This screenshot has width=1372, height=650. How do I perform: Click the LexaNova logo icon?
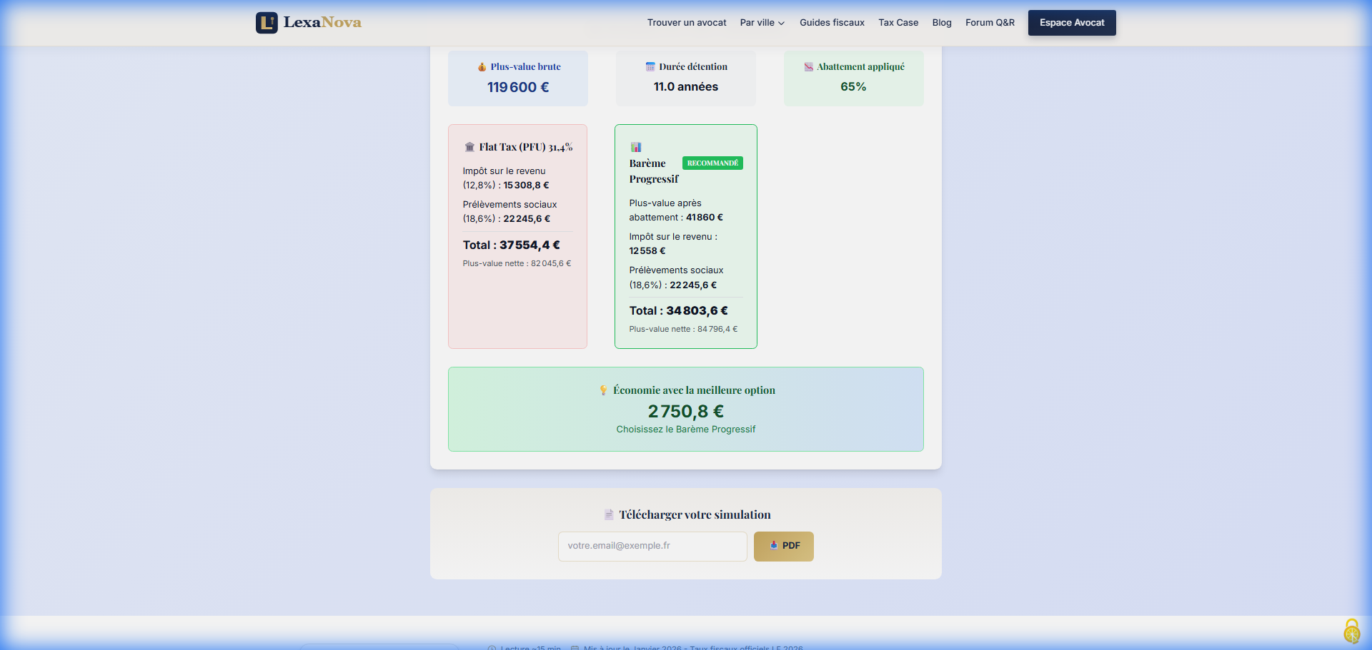[x=267, y=23]
